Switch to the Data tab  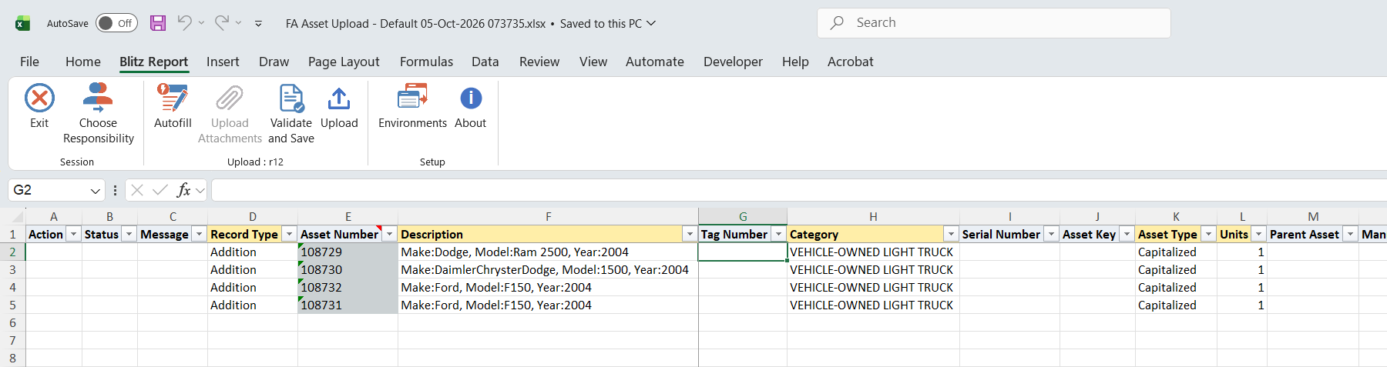point(485,62)
